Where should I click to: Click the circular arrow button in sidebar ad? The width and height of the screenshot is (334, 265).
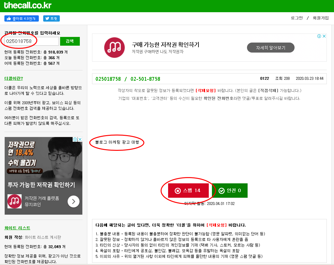tap(74, 201)
